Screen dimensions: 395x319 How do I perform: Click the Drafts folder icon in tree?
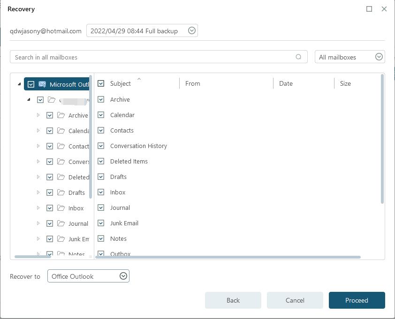pos(61,193)
